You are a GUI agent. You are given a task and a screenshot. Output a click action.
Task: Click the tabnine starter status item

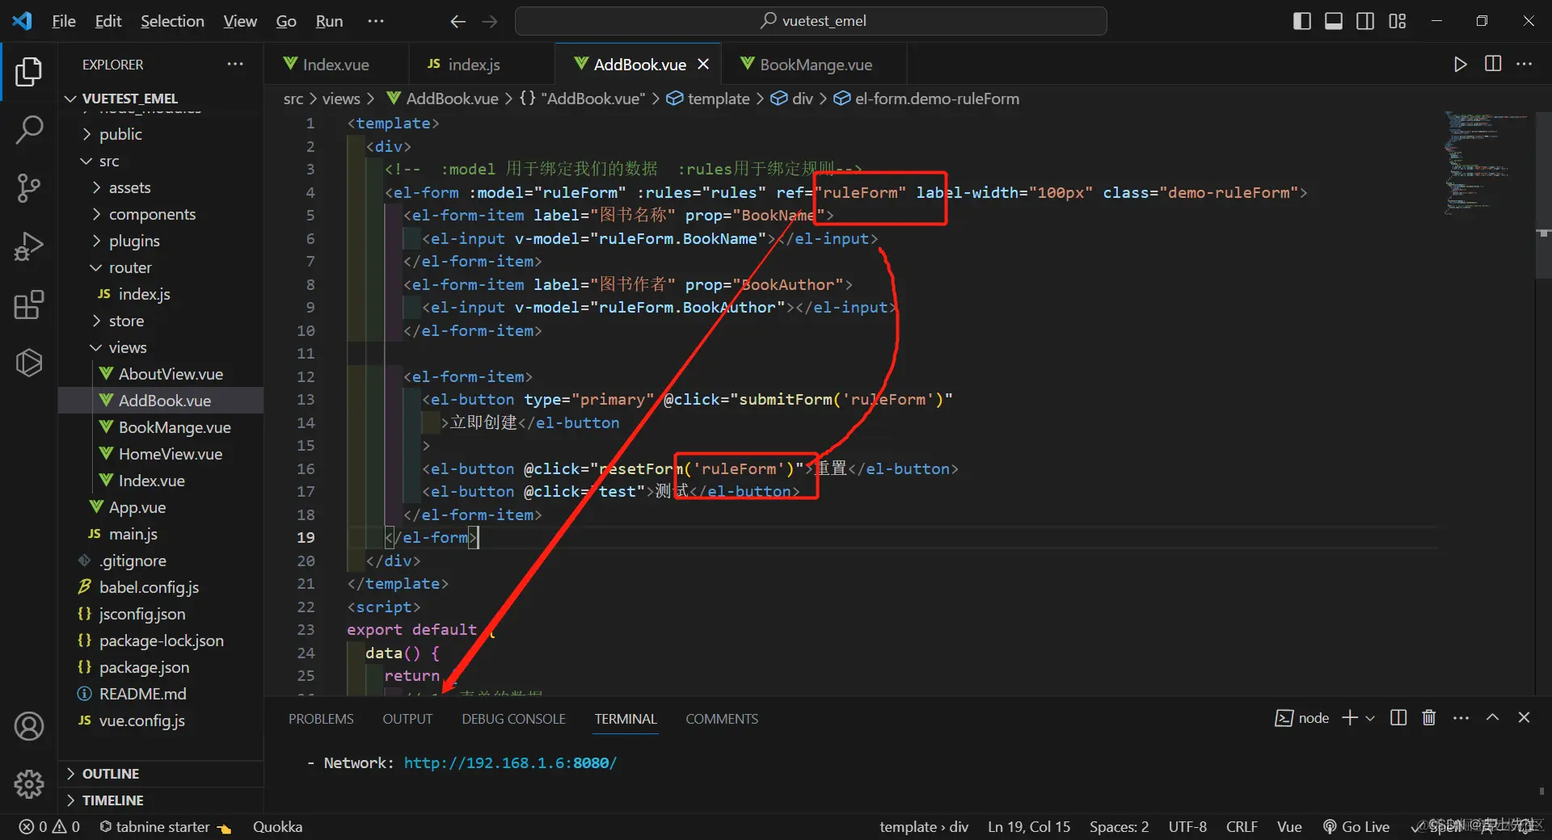(166, 826)
